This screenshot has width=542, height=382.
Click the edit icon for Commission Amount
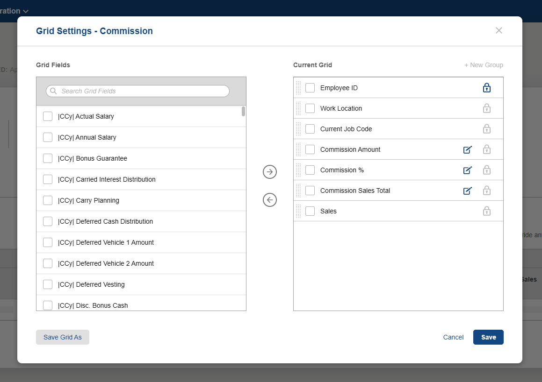pos(467,149)
